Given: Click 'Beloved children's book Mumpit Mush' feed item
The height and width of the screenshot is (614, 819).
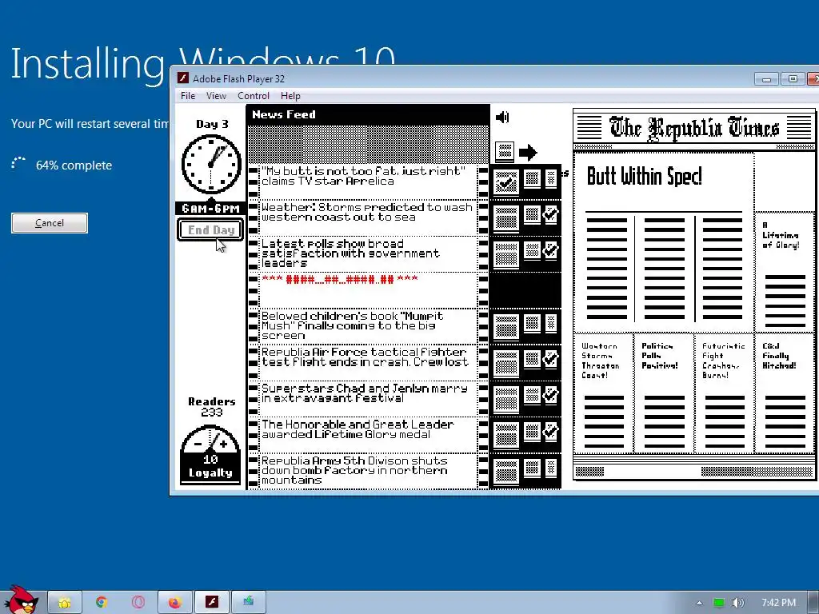Looking at the screenshot, I should click(x=368, y=326).
